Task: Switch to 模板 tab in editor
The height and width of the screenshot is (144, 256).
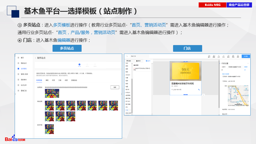Action: pyautogui.click(x=129, y=61)
